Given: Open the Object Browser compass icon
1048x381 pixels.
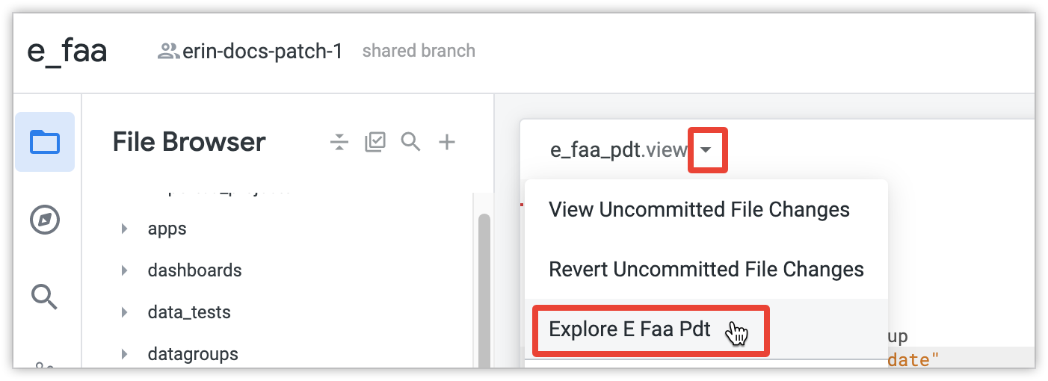Looking at the screenshot, I should (x=44, y=220).
